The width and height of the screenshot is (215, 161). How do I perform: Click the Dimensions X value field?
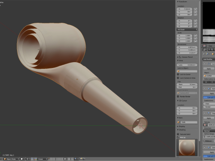pyautogui.click(x=187, y=47)
